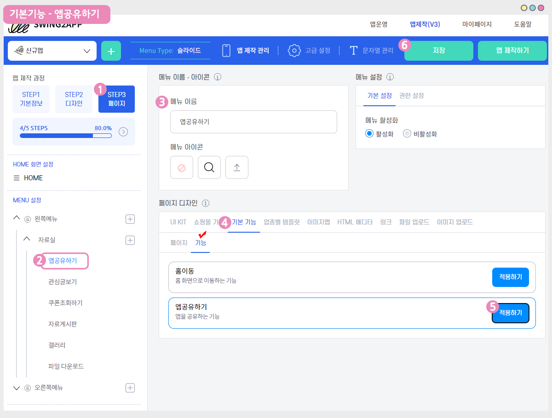Click the green plus add-app button

click(x=111, y=51)
